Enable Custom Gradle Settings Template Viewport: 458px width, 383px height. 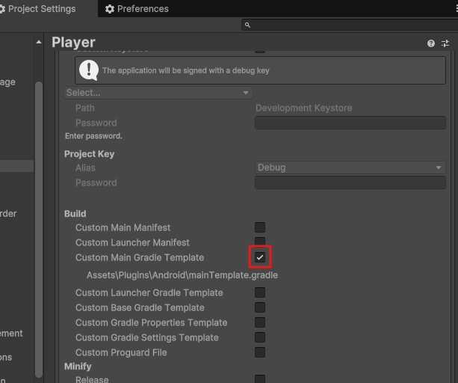coord(260,337)
